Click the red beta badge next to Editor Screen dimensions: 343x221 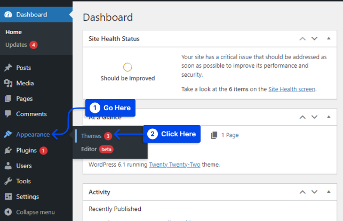coord(106,149)
